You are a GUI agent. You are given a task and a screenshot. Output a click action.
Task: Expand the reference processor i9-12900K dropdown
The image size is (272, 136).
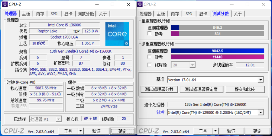click(x=261, y=112)
